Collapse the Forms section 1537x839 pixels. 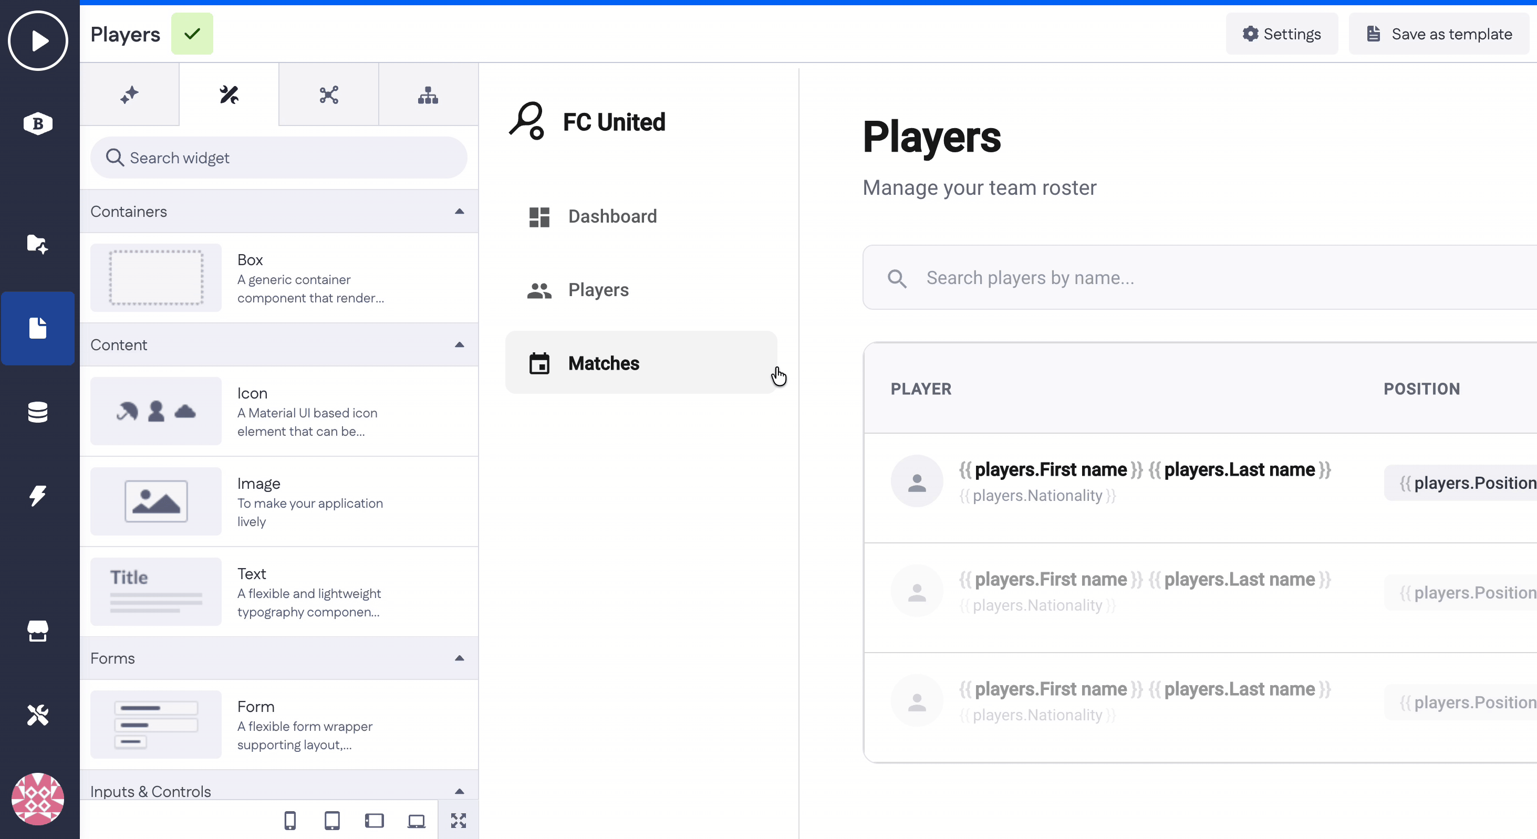459,658
